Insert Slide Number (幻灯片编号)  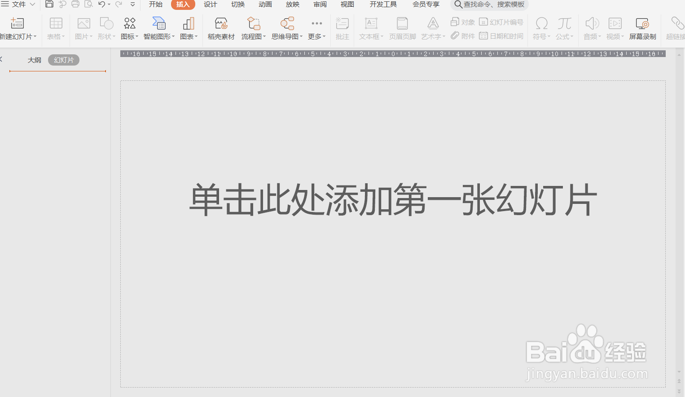[501, 22]
